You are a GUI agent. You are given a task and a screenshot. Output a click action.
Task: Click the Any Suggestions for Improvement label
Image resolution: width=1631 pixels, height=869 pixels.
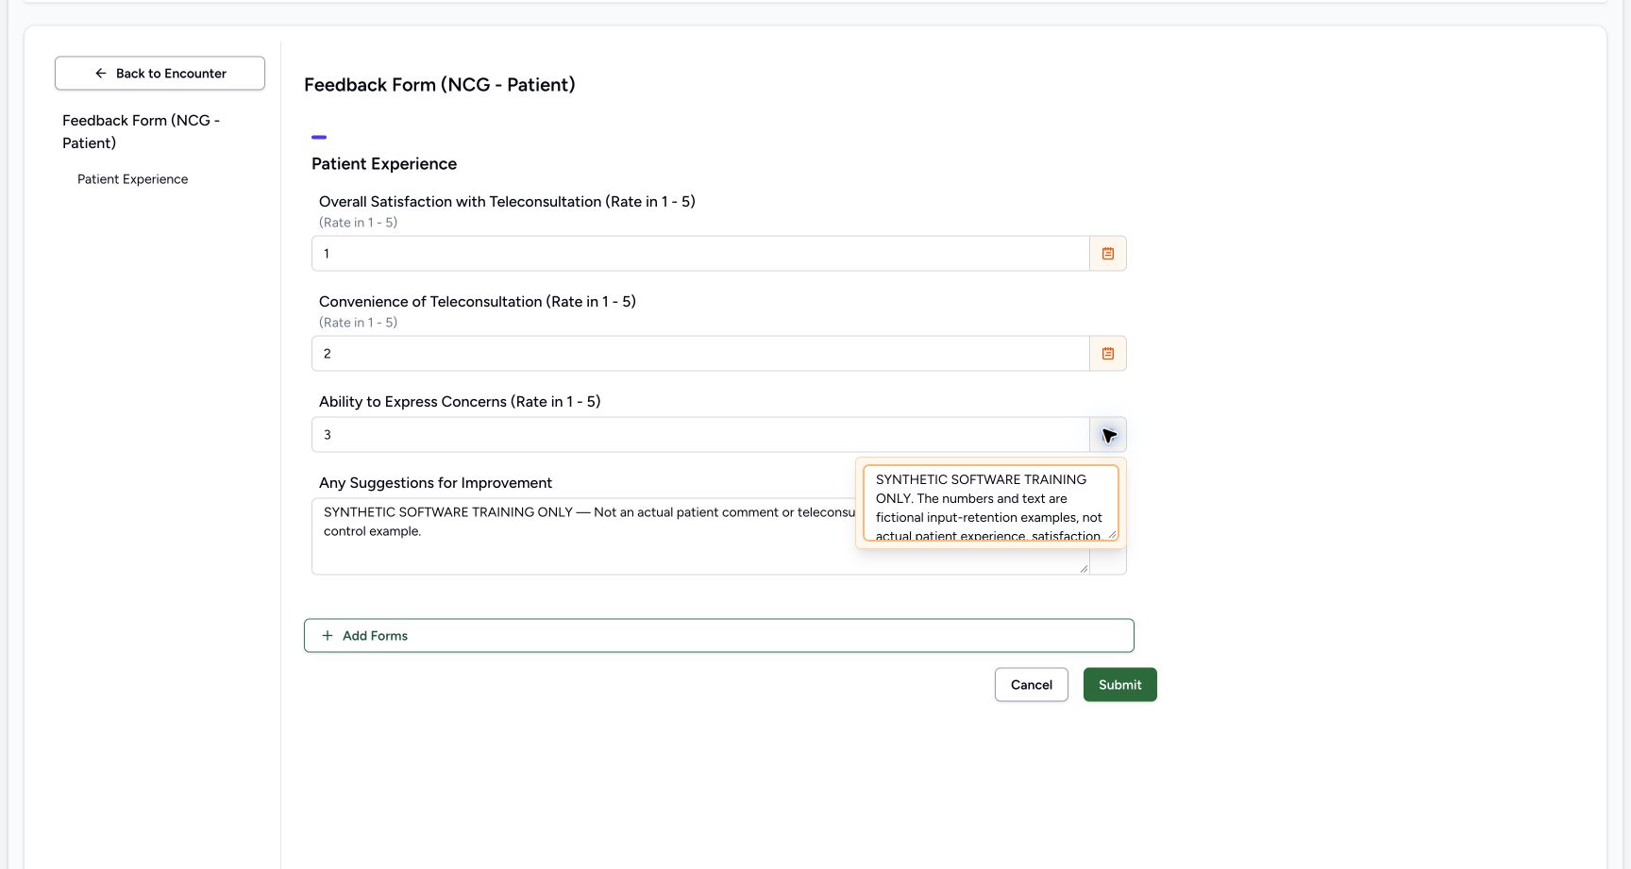pos(435,483)
